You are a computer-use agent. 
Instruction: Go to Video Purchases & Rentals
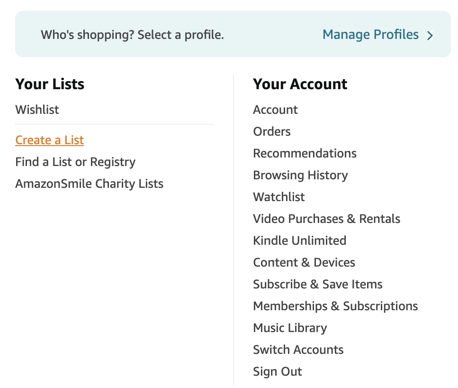[x=326, y=219]
